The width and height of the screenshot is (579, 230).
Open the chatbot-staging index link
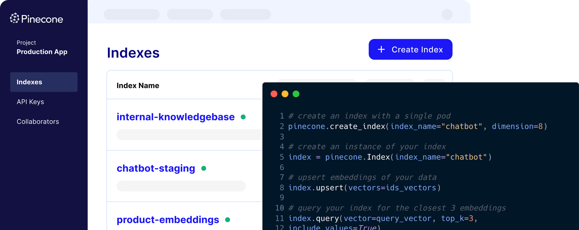pyautogui.click(x=156, y=168)
